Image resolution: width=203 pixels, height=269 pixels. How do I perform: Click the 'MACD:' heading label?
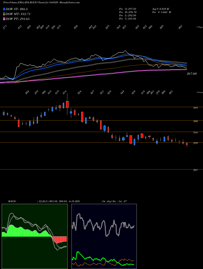point(12,201)
